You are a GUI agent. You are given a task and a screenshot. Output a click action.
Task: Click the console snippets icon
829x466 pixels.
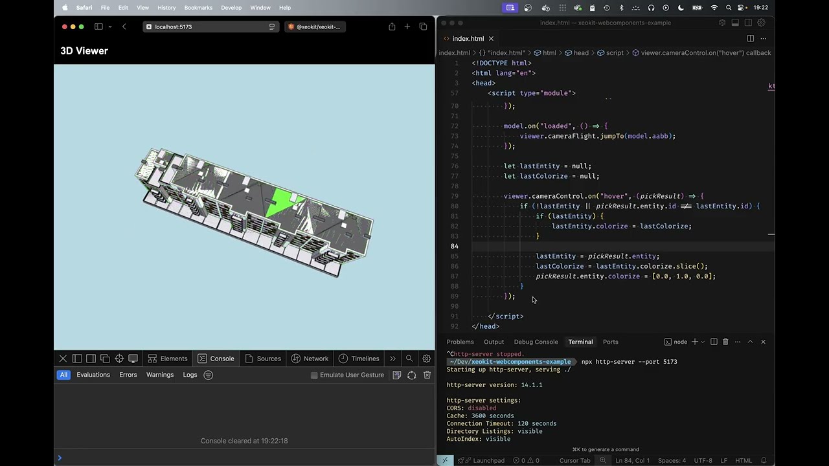[397, 375]
